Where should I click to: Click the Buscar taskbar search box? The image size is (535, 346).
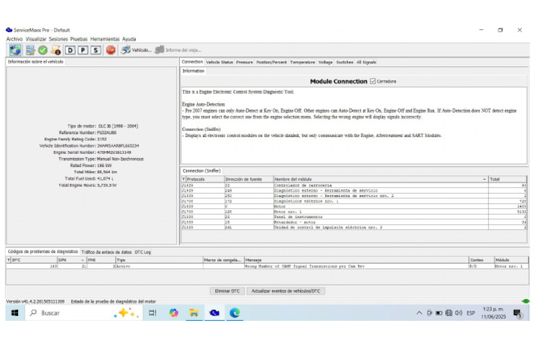pyautogui.click(x=84, y=313)
